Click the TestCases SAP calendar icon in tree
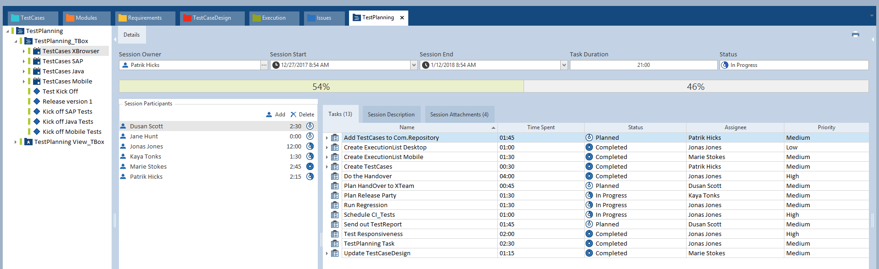 pyautogui.click(x=37, y=61)
